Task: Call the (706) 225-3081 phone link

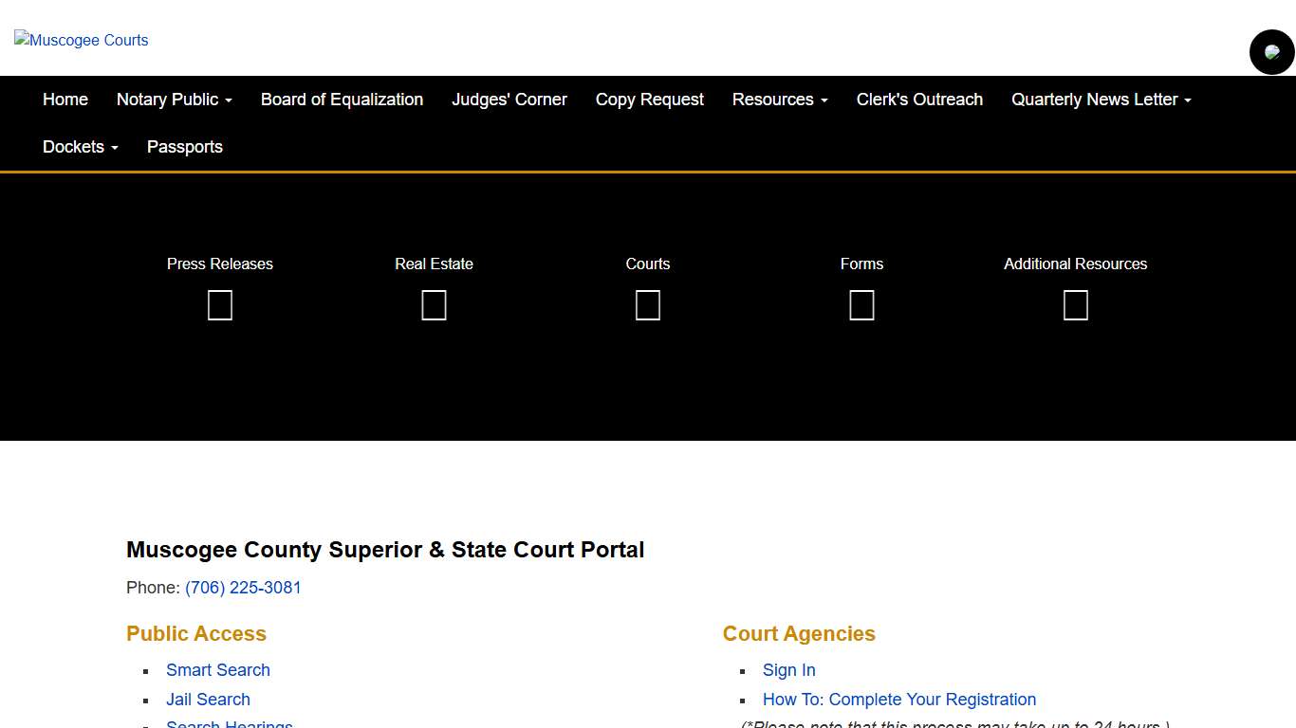Action: (x=244, y=588)
